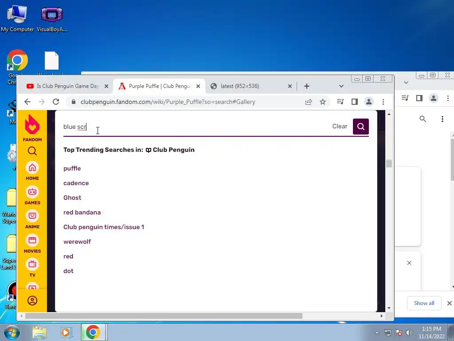The width and height of the screenshot is (454, 341).
Task: Open the TV section in the sidebar
Action: pos(32,268)
